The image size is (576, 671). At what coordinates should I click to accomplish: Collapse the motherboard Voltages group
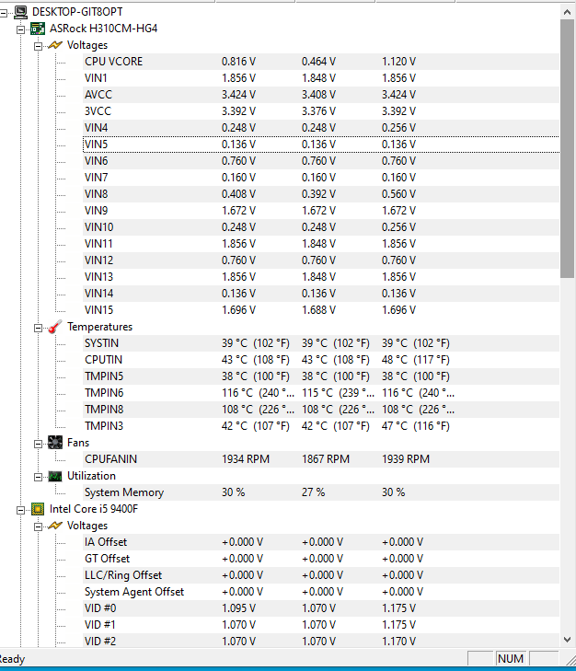pos(38,46)
